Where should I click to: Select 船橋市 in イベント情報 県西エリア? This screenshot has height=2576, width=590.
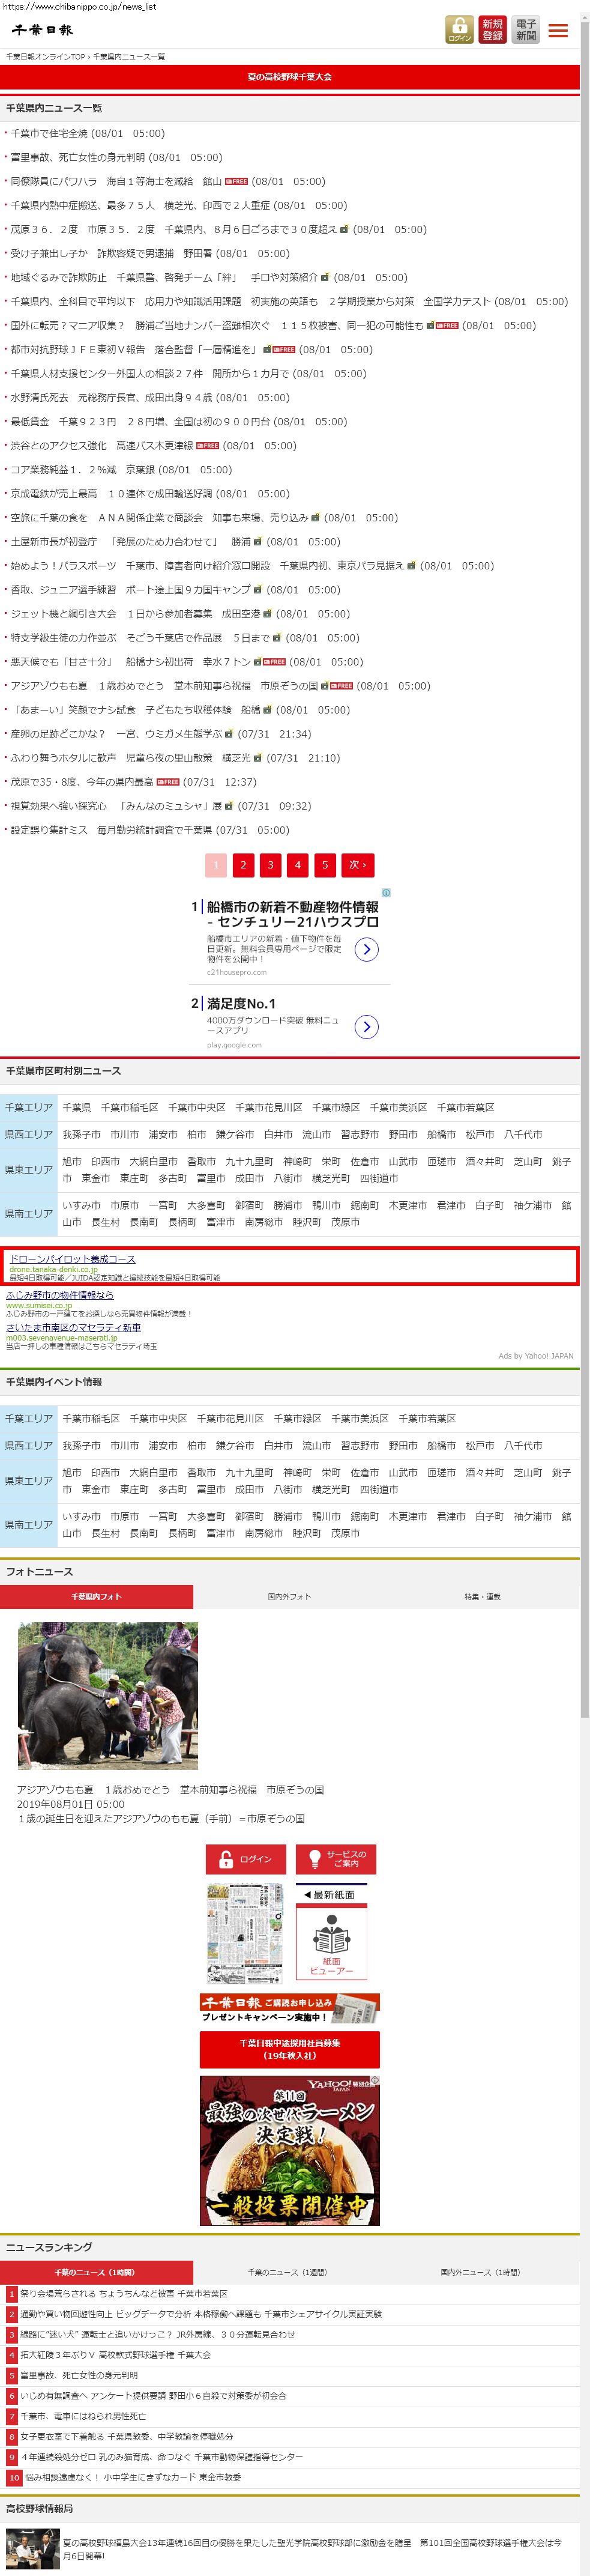(x=441, y=1445)
